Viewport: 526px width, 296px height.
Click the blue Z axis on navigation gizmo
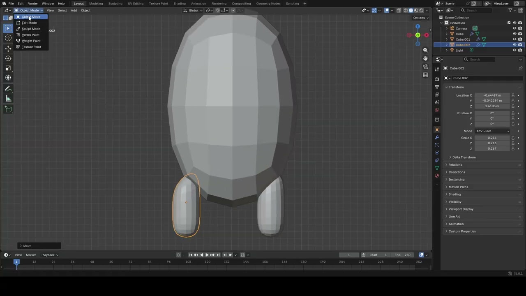(418, 26)
